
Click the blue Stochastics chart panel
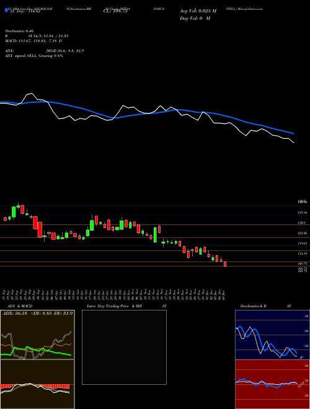point(272,335)
